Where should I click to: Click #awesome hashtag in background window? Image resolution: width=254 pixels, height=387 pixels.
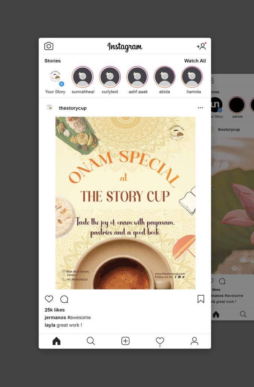tap(234, 296)
